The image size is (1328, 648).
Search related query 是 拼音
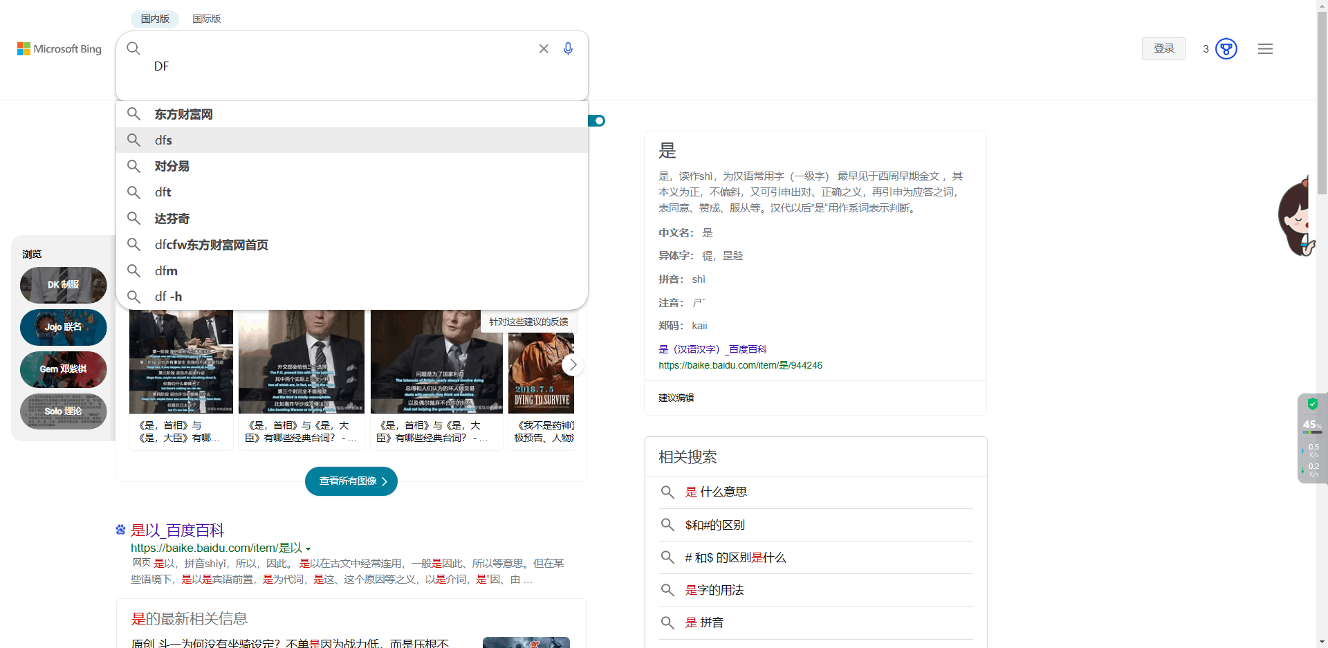tap(704, 622)
